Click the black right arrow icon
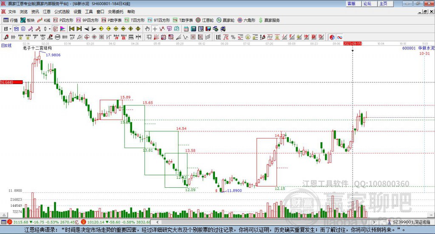The height and width of the screenshot is (234, 435). pos(94,29)
